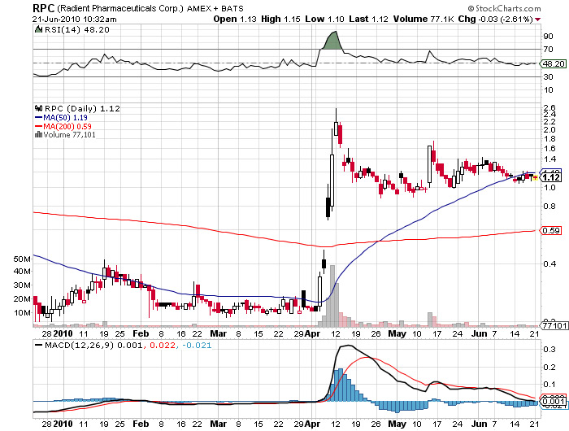Click the 1.12 last price tag
Screen dimensions: 569x431
click(551, 177)
